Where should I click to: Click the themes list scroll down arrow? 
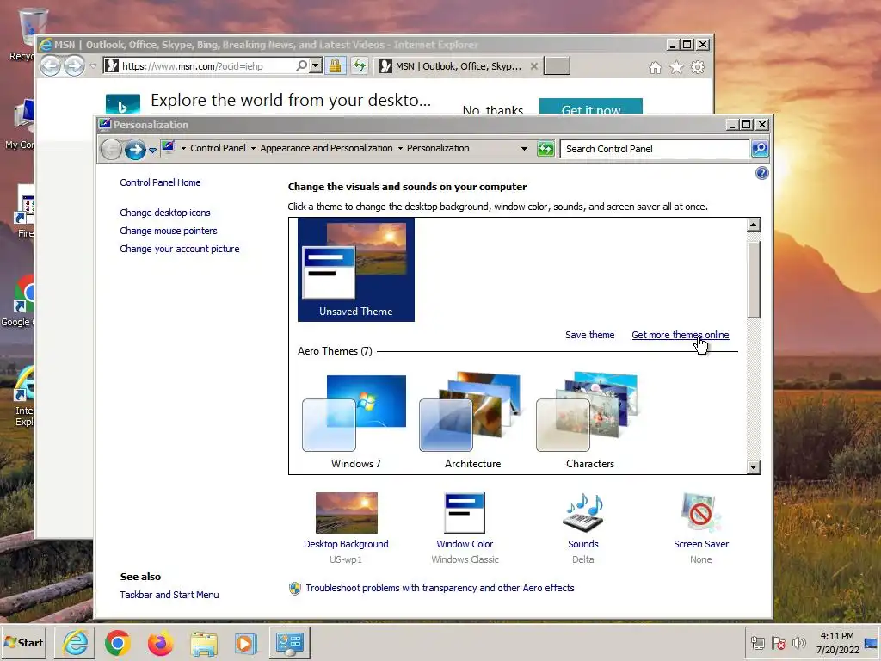754,467
